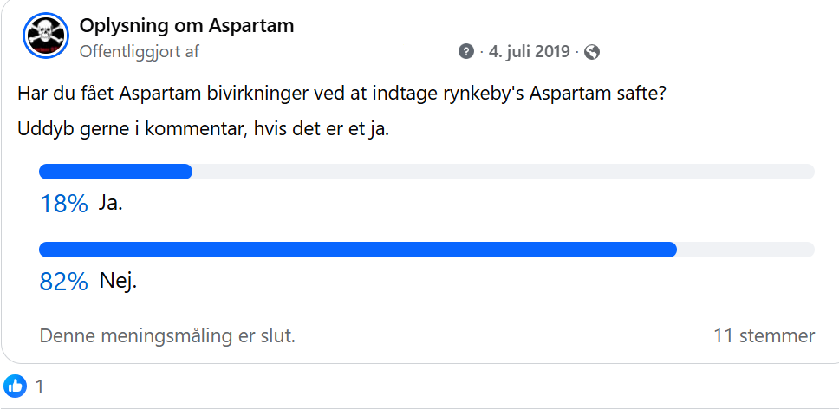The width and height of the screenshot is (839, 416).
Task: Open the post dated 4. juli 2019
Action: (529, 51)
